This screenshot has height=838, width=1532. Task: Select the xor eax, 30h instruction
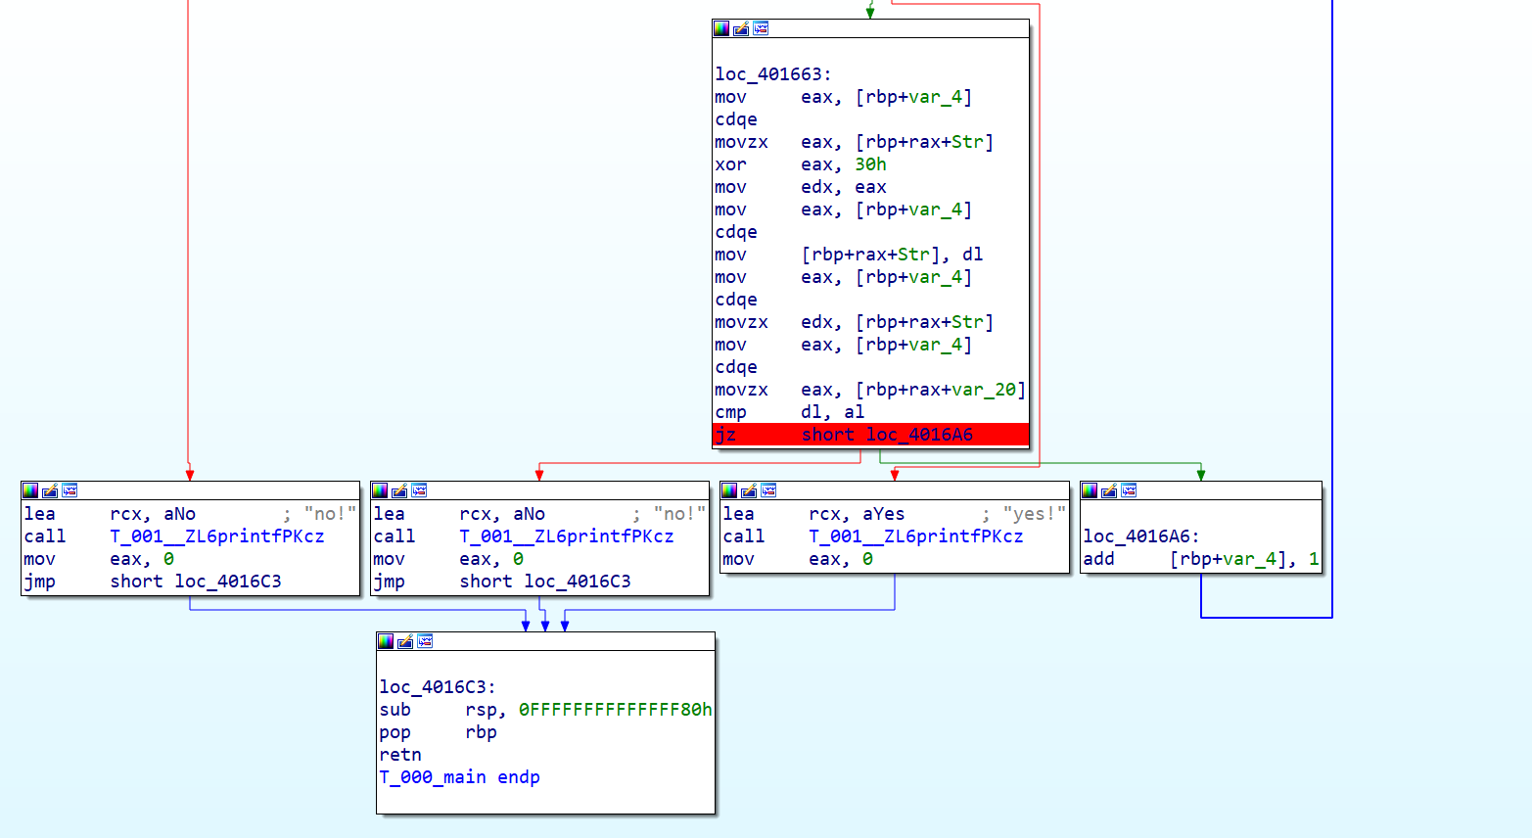(800, 164)
